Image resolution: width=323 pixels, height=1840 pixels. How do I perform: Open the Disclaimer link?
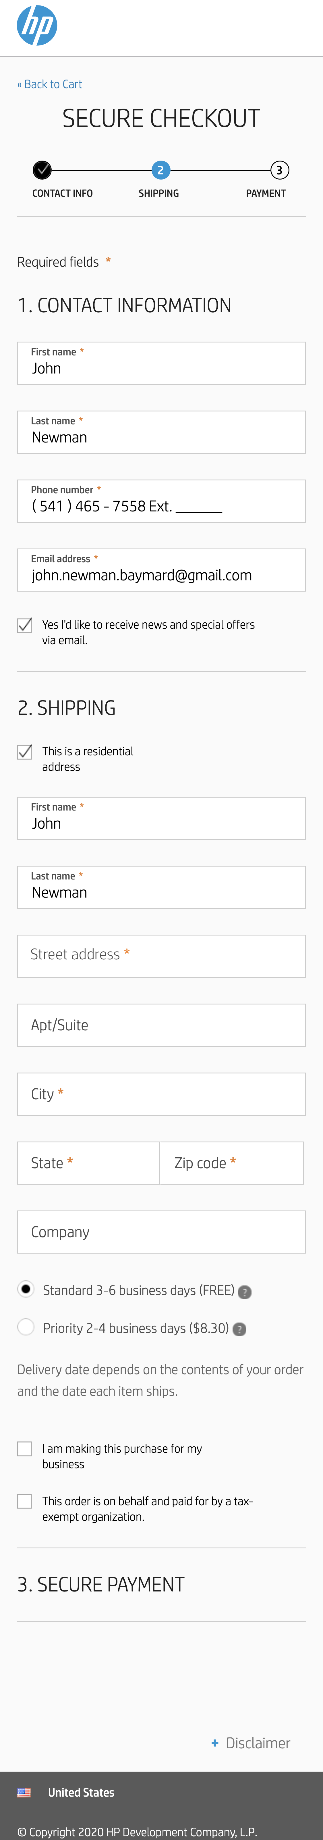click(257, 1743)
